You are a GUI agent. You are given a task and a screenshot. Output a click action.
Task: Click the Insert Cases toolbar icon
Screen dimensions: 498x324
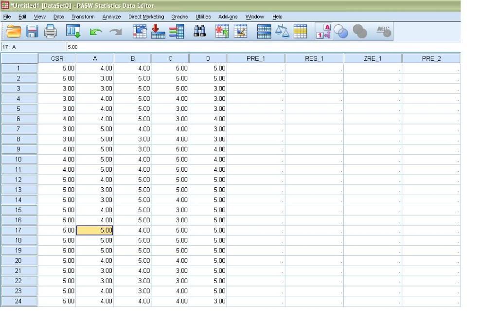coord(222,32)
